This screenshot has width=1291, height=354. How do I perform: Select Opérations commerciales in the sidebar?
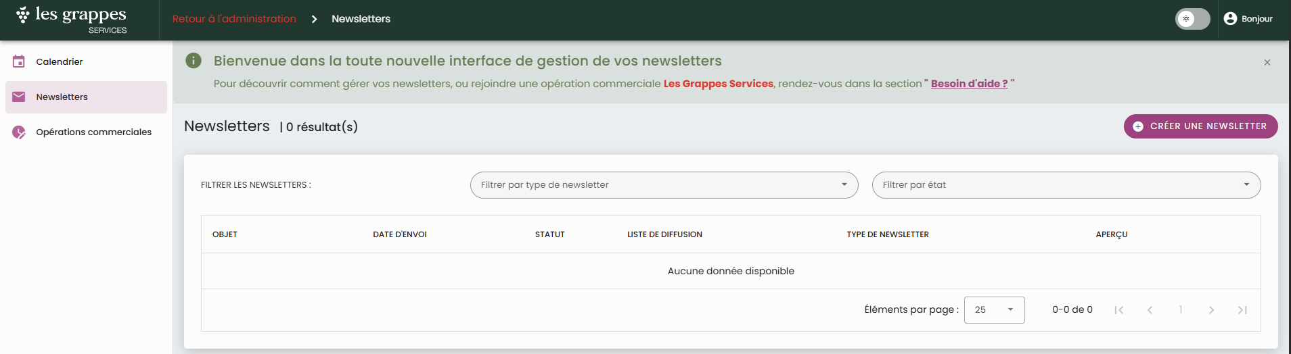pos(93,132)
